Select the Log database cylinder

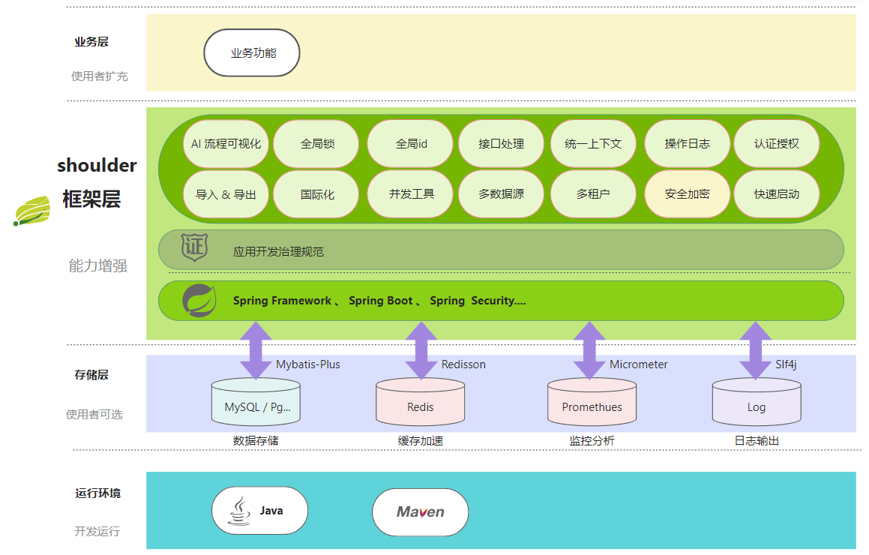point(757,402)
